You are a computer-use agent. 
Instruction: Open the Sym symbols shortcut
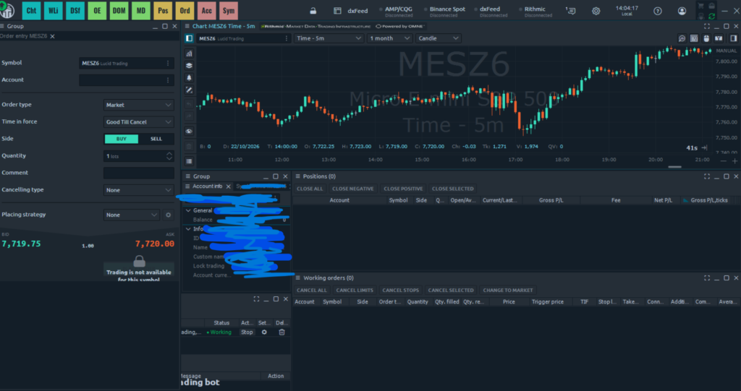tap(229, 10)
